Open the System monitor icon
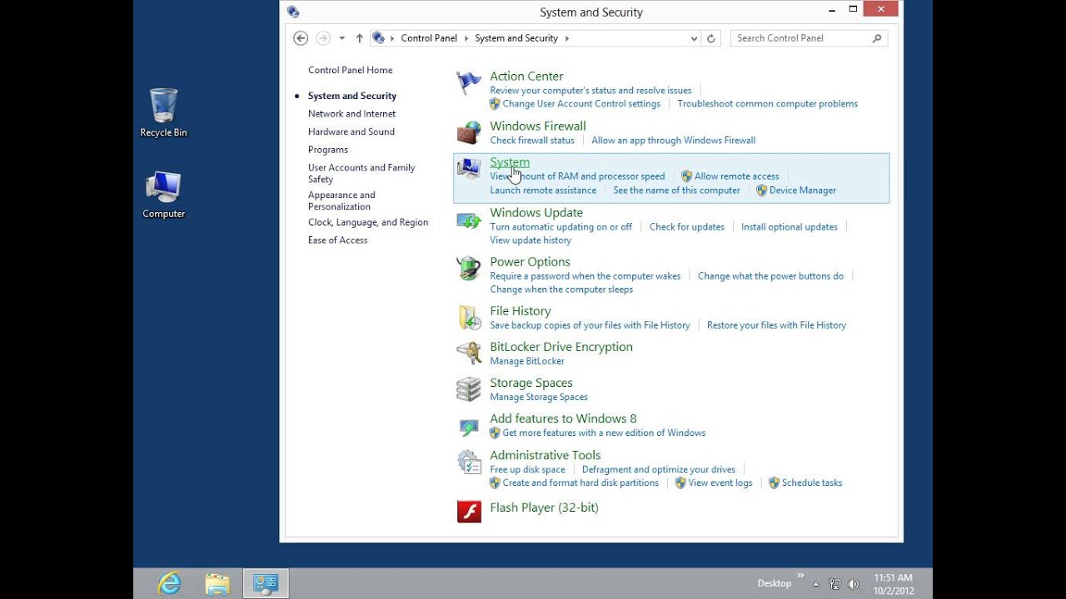Viewport: 1066px width, 599px height. (469, 169)
